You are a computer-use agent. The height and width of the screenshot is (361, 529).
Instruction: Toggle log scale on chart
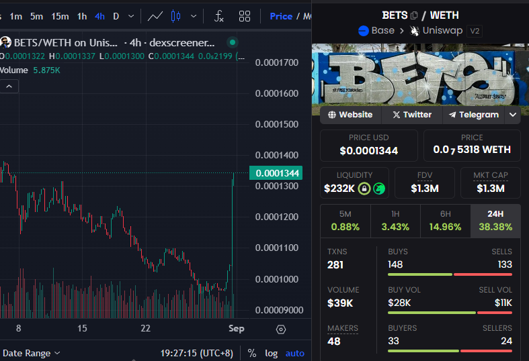click(272, 353)
